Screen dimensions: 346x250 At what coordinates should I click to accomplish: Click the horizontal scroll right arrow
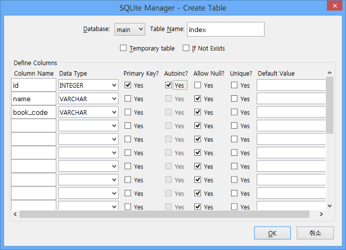[322, 214]
